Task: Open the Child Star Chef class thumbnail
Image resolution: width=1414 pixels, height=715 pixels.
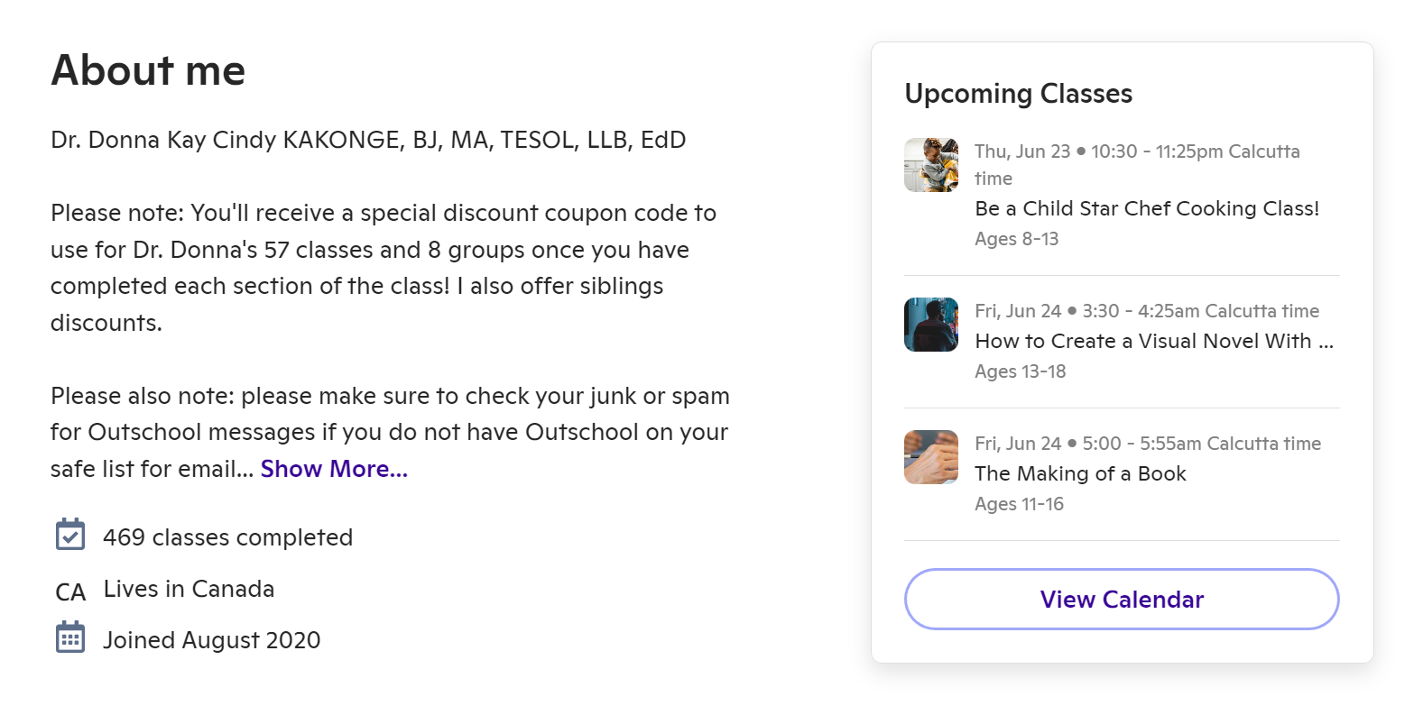Action: click(931, 165)
